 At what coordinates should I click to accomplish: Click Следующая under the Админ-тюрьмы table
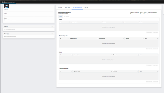(x=155, y=49)
